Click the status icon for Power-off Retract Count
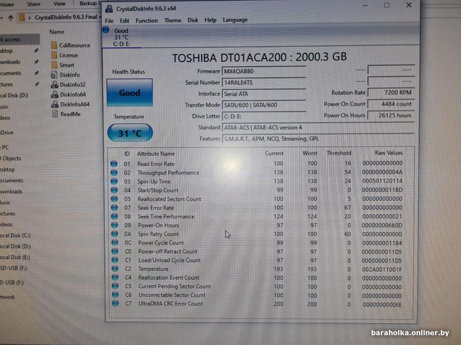Viewport: 461px width, 345px height. 115,251
